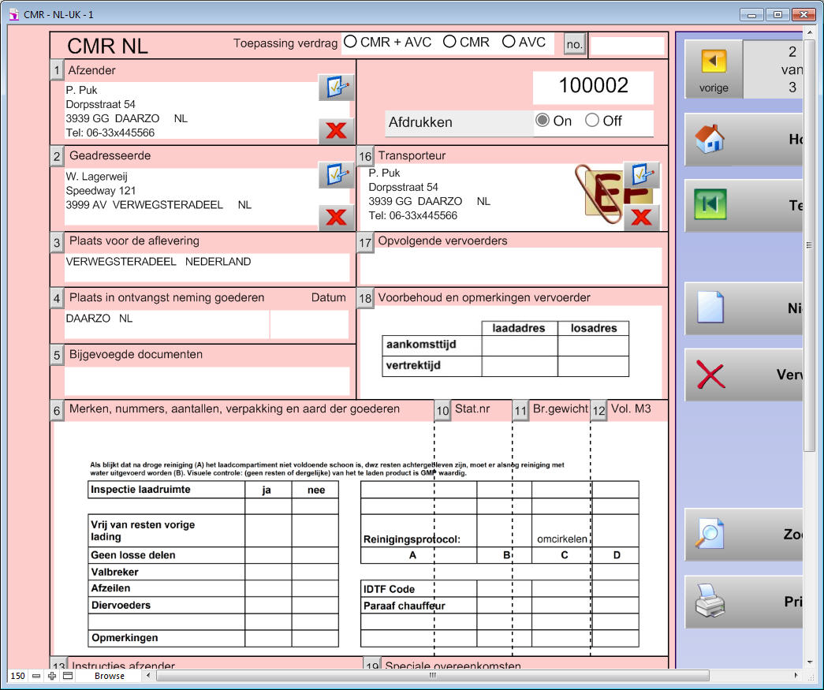Go to the previous record (vorige)
This screenshot has height=690, width=824.
pyautogui.click(x=714, y=69)
